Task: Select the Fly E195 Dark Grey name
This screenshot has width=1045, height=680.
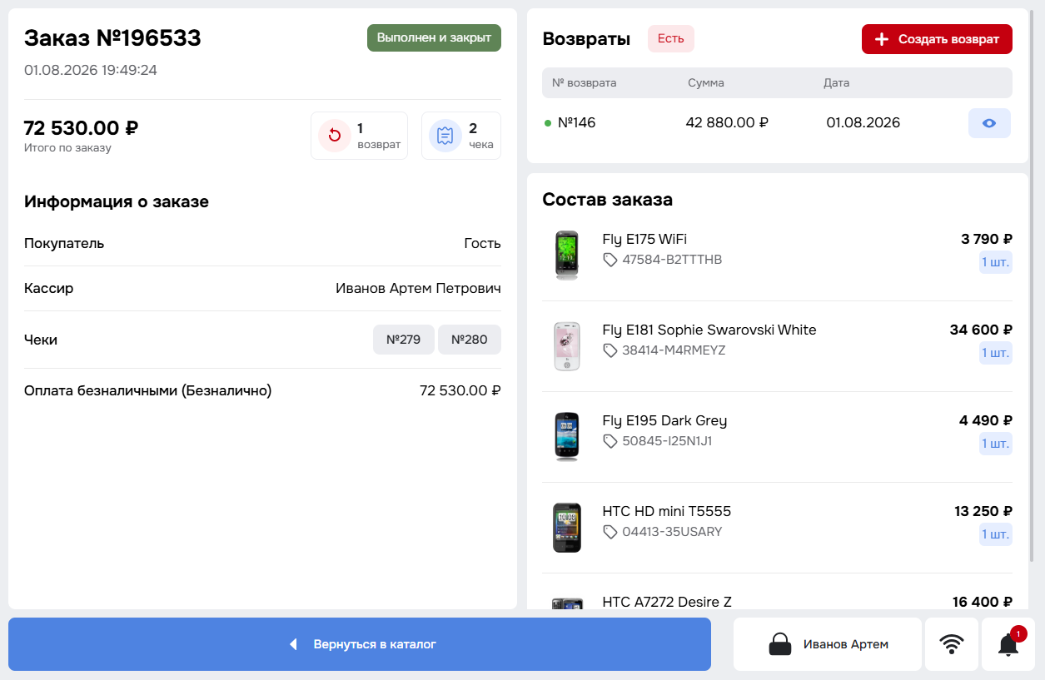Action: [664, 420]
